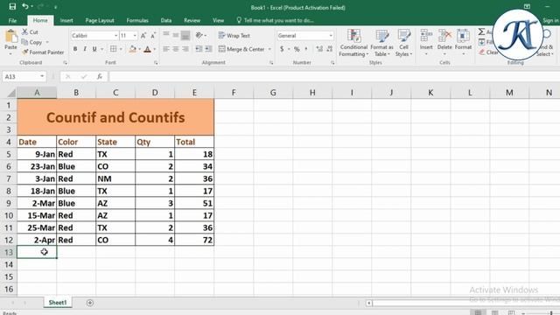This screenshot has width=560, height=315.
Task: Apply the Fill Color bucket
Action: click(x=132, y=49)
